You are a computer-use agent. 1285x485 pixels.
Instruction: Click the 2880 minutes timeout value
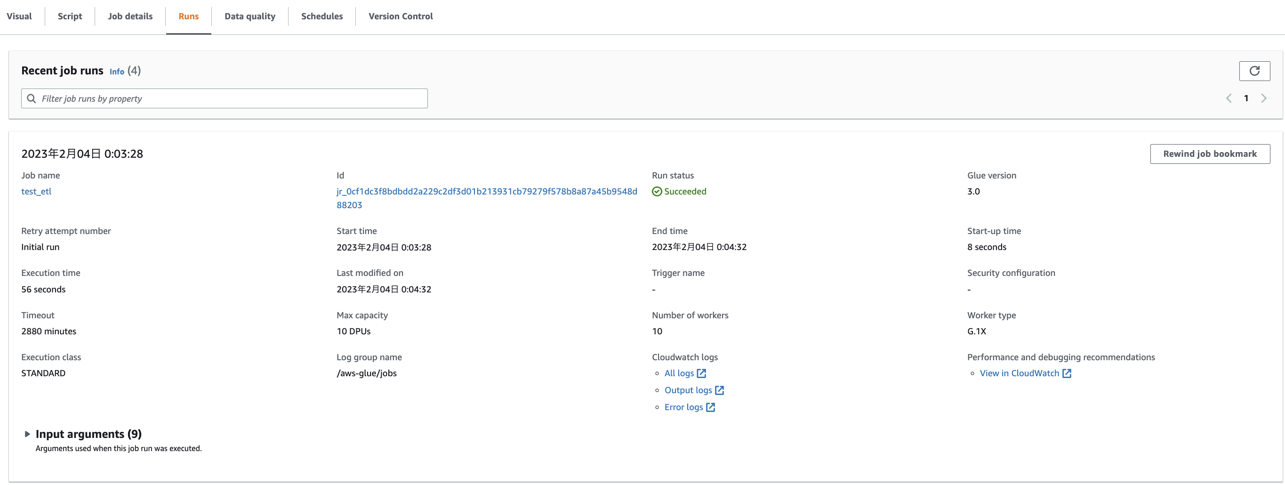pyautogui.click(x=49, y=331)
